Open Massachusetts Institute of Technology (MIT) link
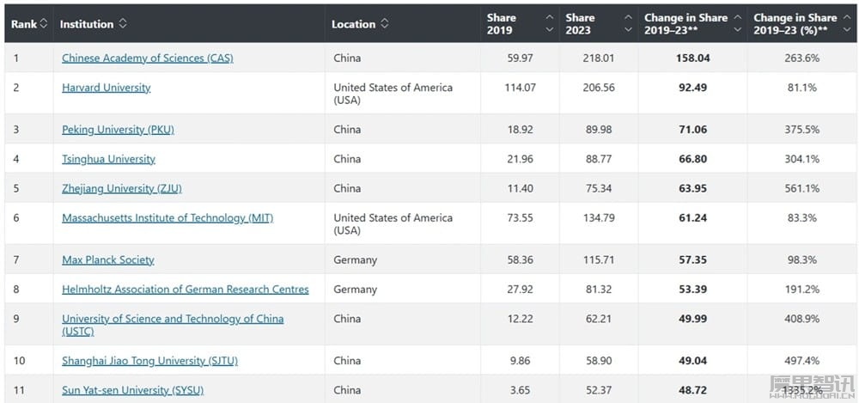Screen dimensions: 859x403 tap(168, 218)
